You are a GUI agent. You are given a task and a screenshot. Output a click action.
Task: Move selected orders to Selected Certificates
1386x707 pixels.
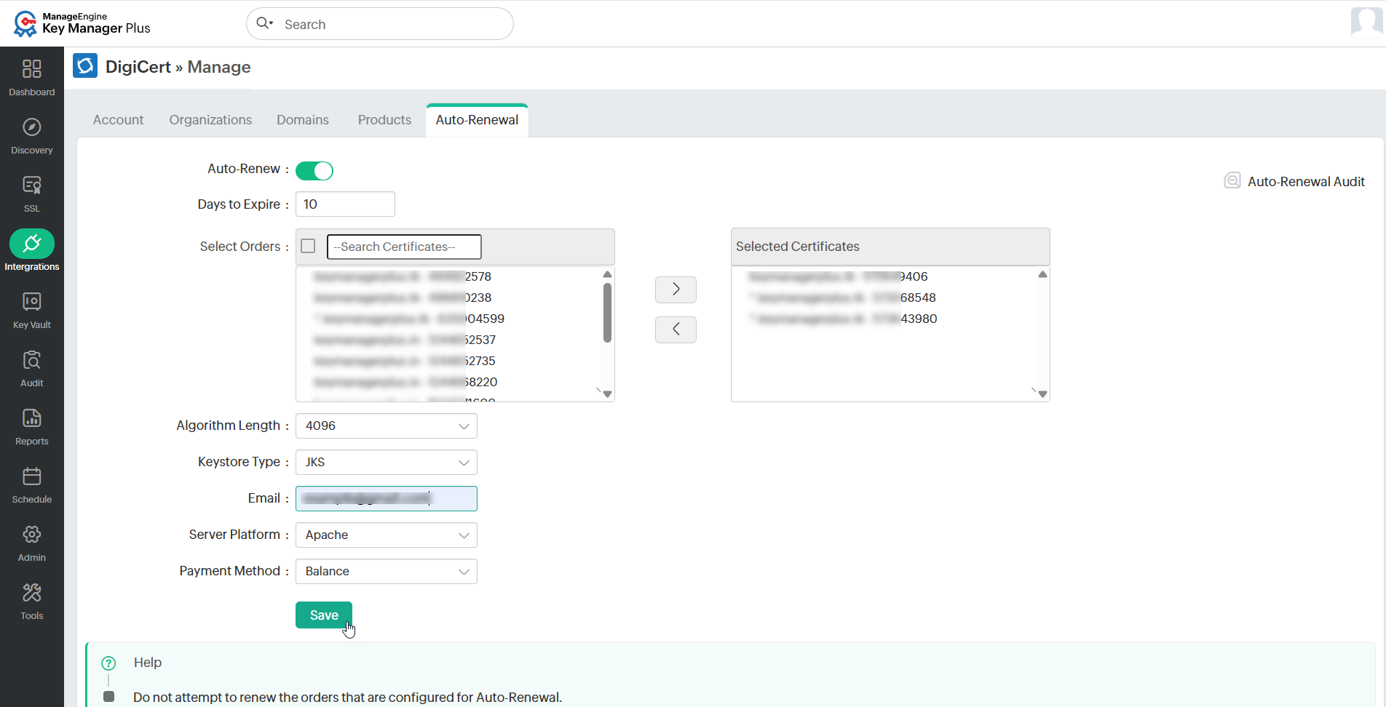pos(676,289)
